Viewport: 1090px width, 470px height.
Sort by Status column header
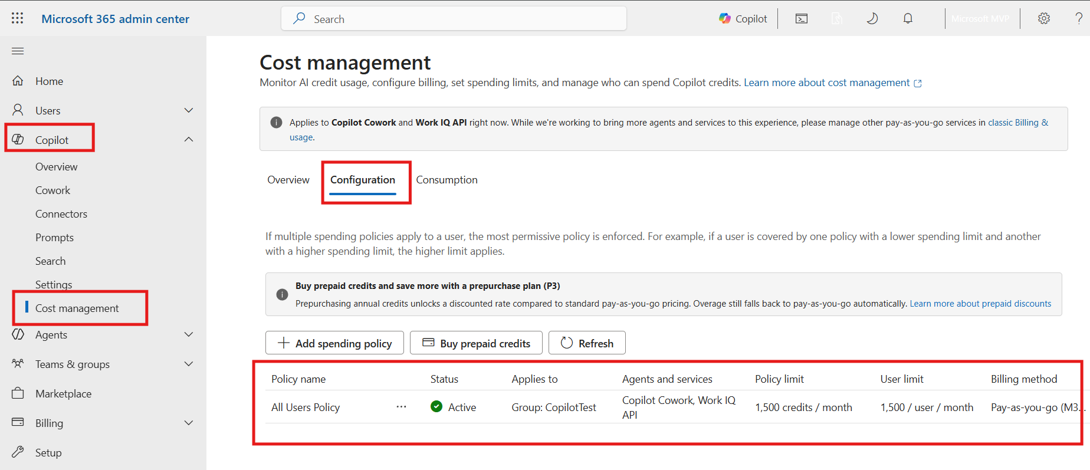click(444, 379)
